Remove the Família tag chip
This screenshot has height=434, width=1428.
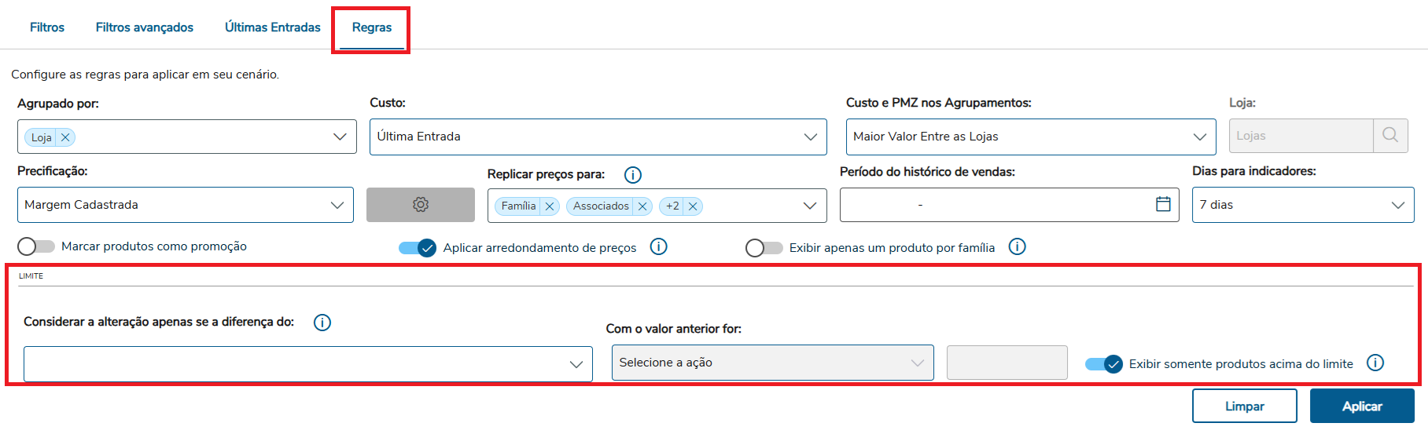pyautogui.click(x=550, y=206)
